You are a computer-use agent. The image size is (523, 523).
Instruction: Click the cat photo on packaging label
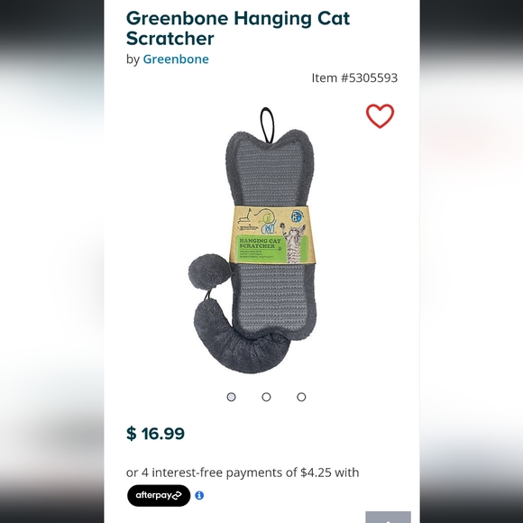point(294,243)
